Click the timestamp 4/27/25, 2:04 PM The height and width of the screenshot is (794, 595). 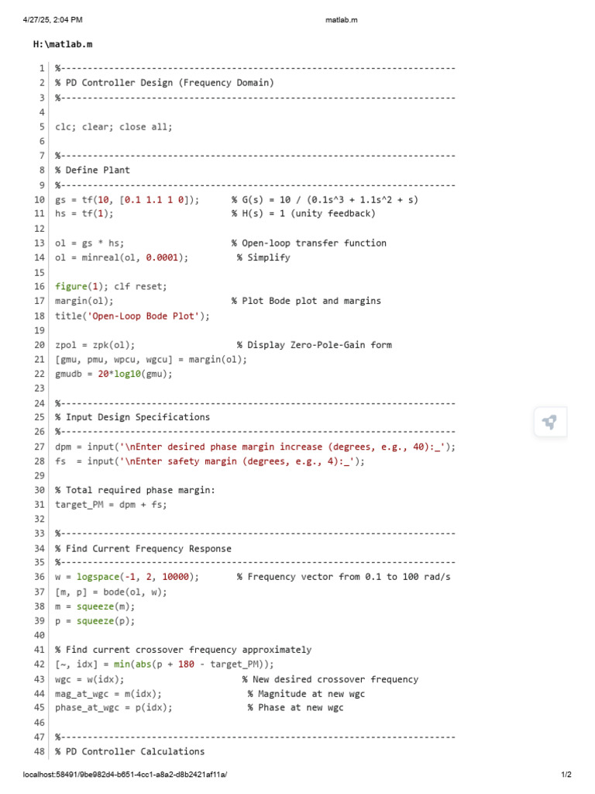[53, 19]
